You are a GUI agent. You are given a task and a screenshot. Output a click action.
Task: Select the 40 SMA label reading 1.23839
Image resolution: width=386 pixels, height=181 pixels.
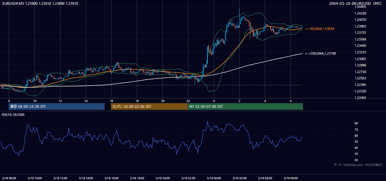[320, 29]
